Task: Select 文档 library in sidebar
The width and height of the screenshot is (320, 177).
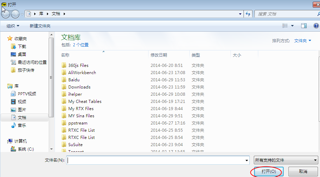Action: 24,117
